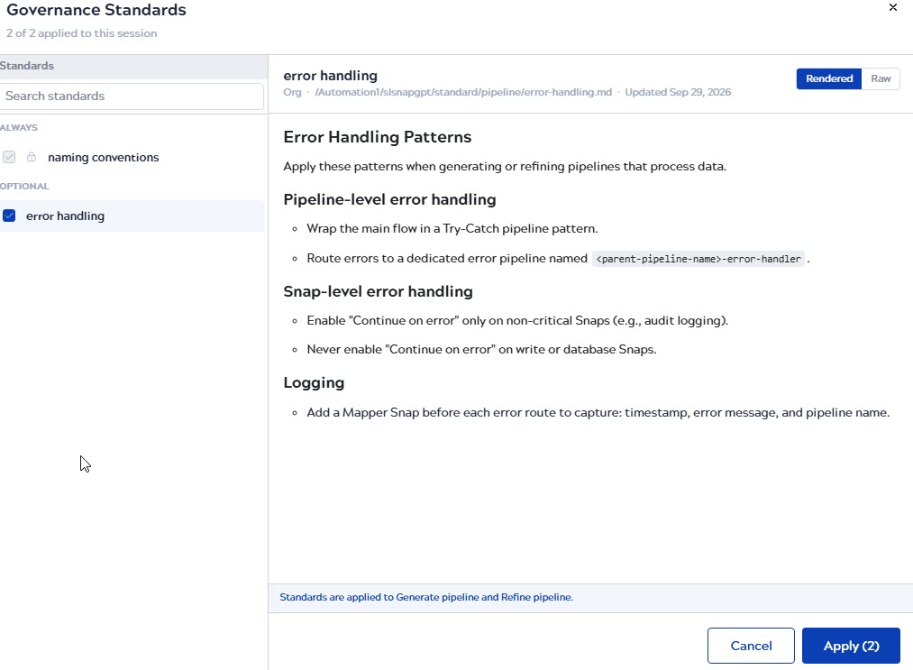
Task: Click the Pipeline-level error handling heading
Action: click(389, 199)
